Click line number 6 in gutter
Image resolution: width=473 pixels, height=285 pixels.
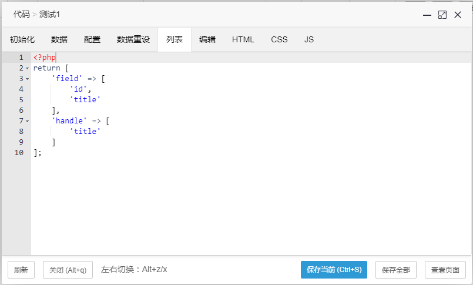(x=21, y=110)
